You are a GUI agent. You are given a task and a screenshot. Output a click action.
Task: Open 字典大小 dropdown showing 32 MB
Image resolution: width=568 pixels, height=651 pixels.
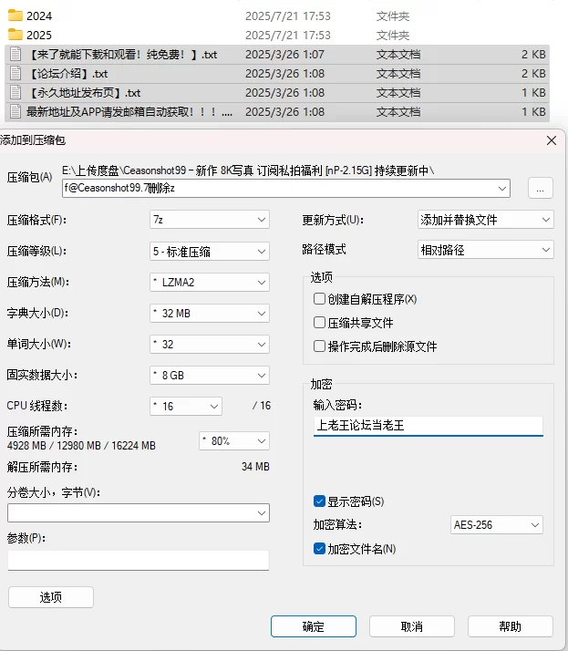pos(210,313)
